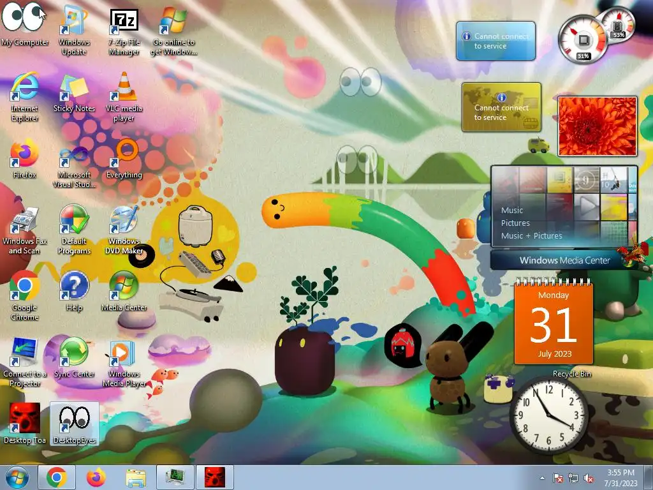653x490 pixels.
Task: Open the Windows Update shortcut
Action: pyautogui.click(x=74, y=31)
